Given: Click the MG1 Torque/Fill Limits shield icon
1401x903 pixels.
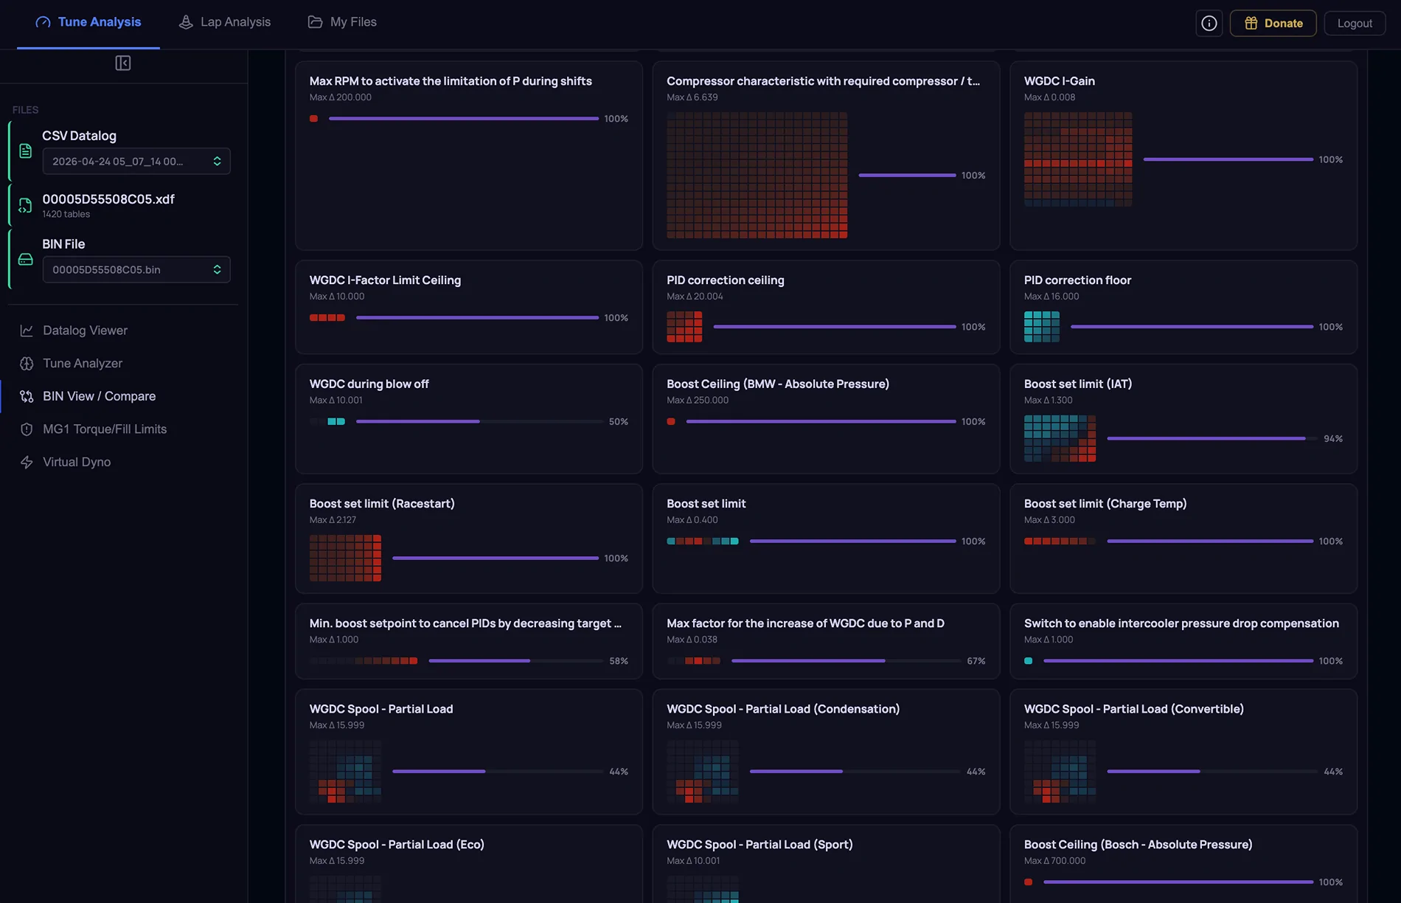Looking at the screenshot, I should [x=27, y=429].
